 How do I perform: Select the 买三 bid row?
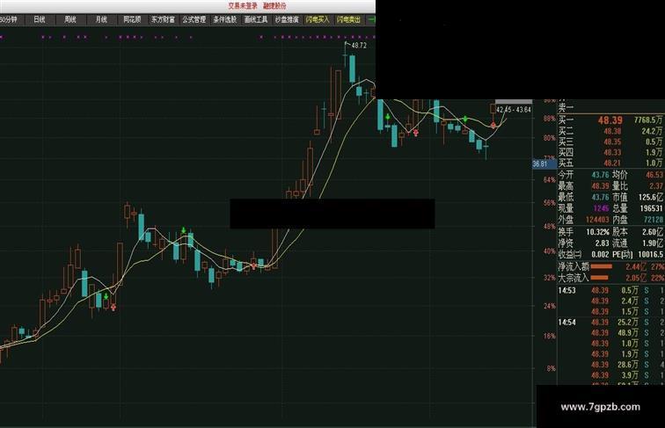(x=610, y=142)
